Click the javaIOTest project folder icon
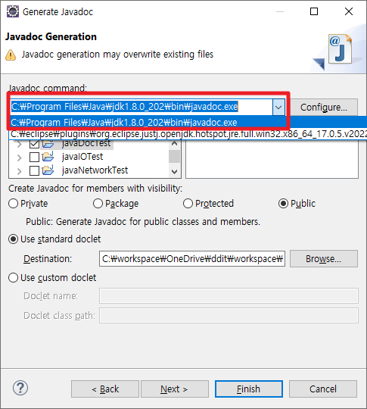Image resolution: width=367 pixels, height=409 pixels. pyautogui.click(x=48, y=157)
